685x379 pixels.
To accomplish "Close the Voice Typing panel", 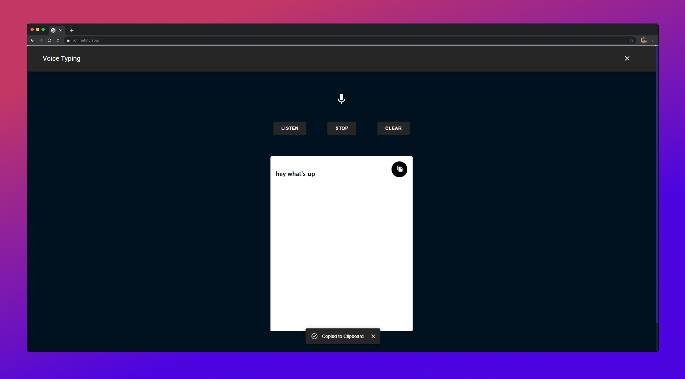I will [627, 58].
